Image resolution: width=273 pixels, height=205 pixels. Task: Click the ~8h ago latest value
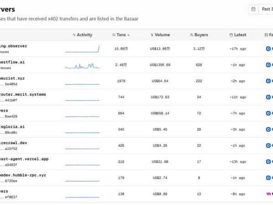(238, 194)
